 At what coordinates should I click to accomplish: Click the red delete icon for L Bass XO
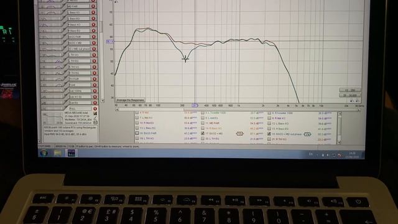pyautogui.click(x=93, y=12)
